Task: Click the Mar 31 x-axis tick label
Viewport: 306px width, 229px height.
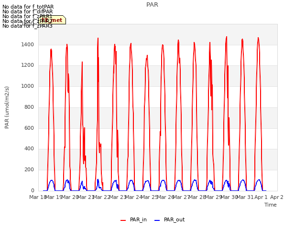Action: tap(245, 197)
